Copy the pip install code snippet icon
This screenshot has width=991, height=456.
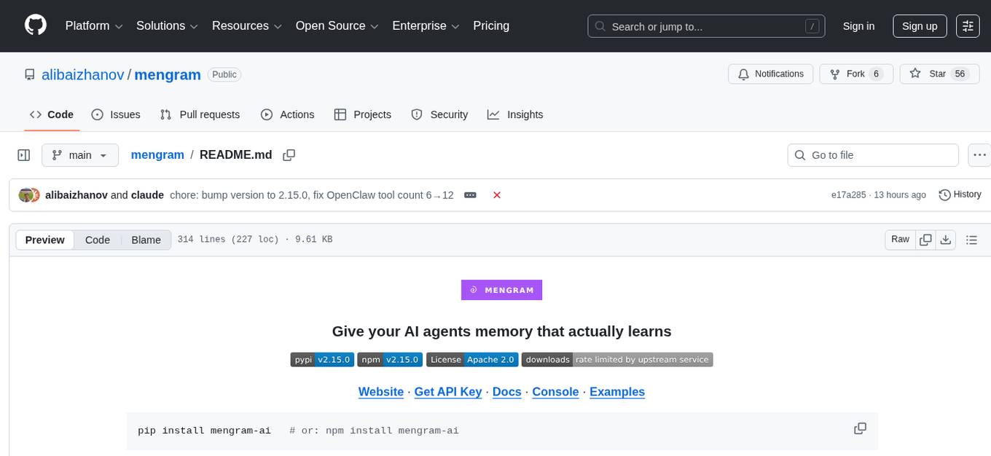point(860,429)
